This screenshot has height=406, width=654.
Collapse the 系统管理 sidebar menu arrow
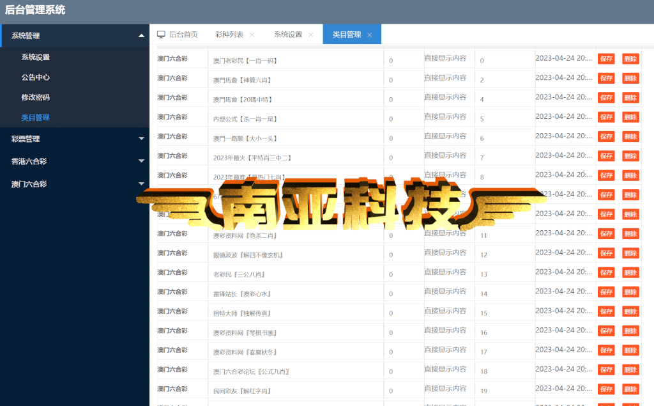[141, 36]
